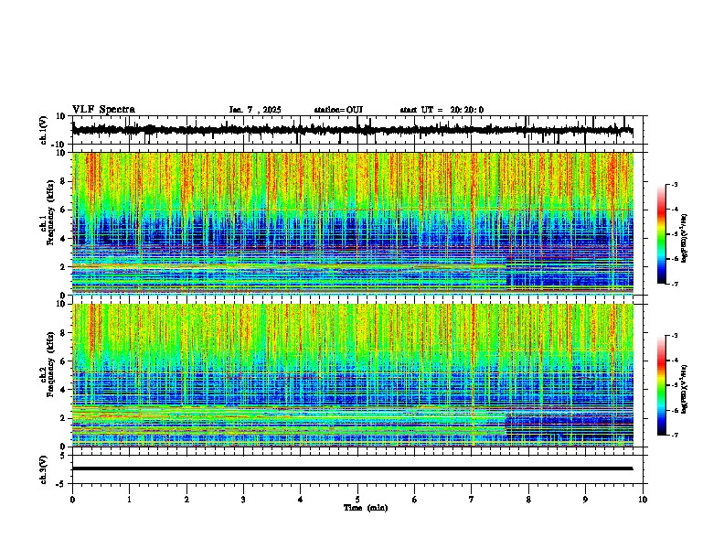The height and width of the screenshot is (560, 724).
Task: Select the date text "Jan. 7, 2025"
Action: point(255,110)
